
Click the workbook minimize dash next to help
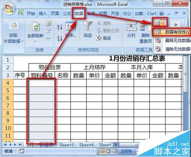tap(169, 14)
